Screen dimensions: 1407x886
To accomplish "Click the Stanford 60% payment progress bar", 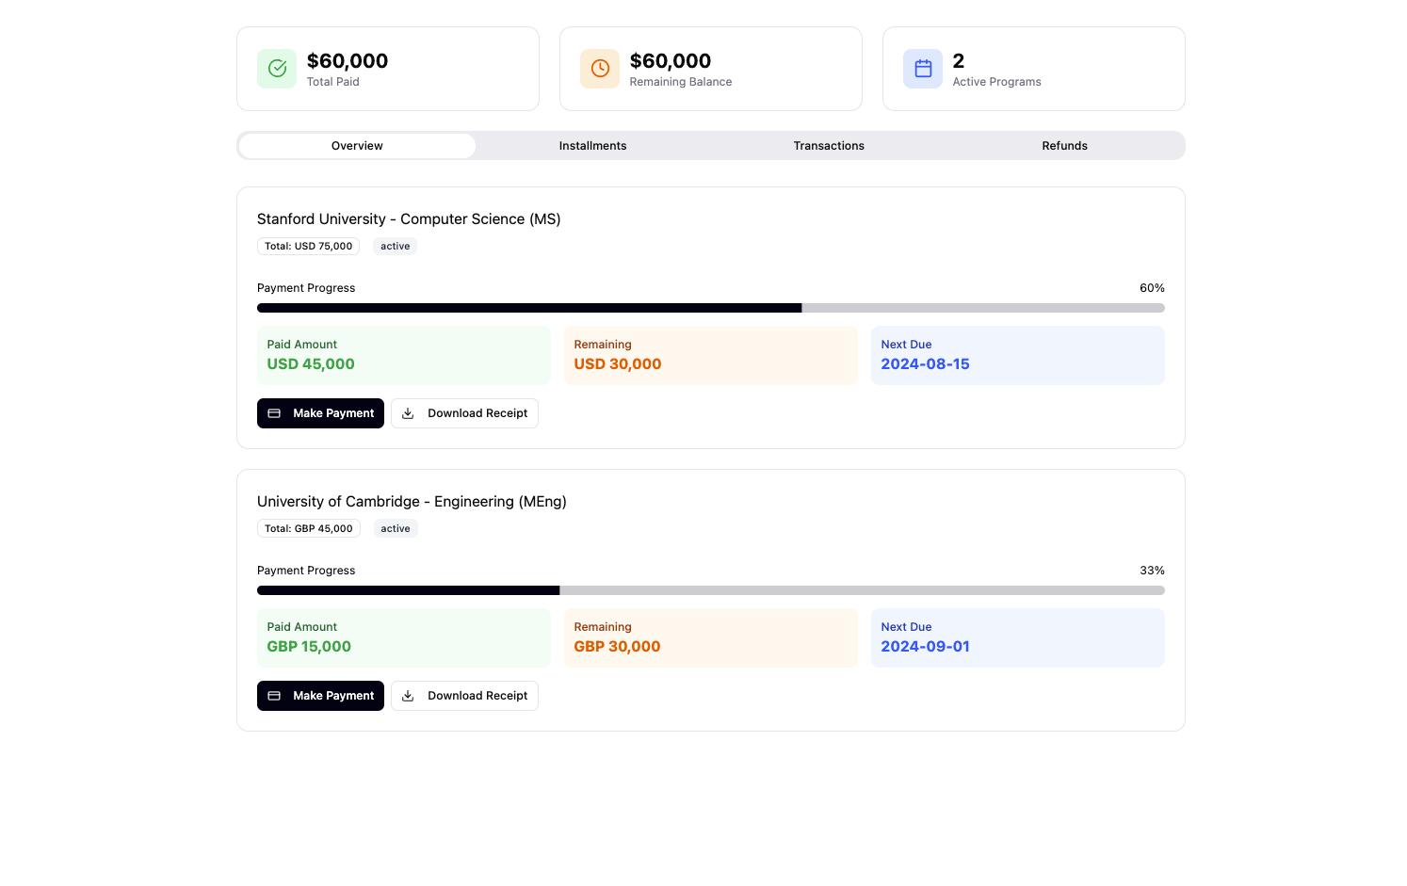I will 710,308.
